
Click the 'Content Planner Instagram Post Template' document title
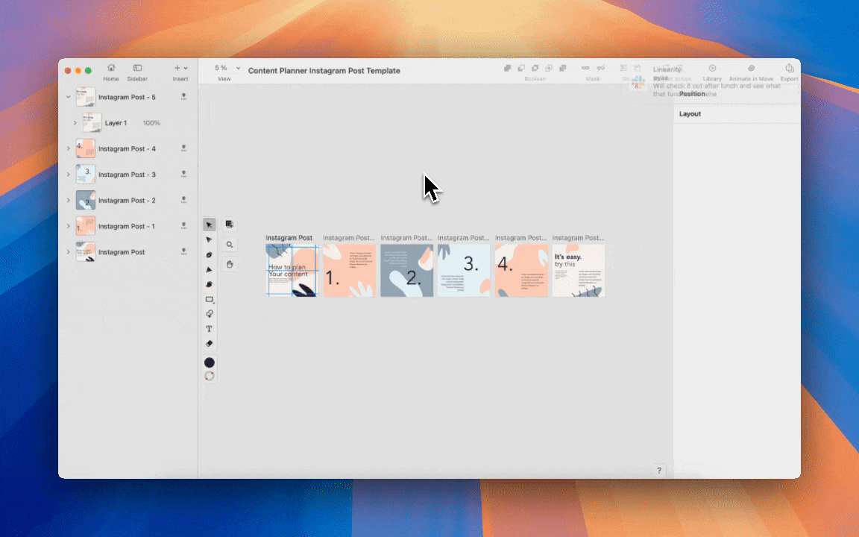[324, 71]
